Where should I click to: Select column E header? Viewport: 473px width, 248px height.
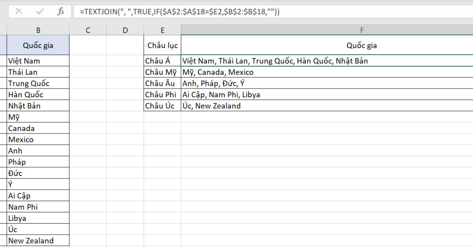tap(162, 29)
